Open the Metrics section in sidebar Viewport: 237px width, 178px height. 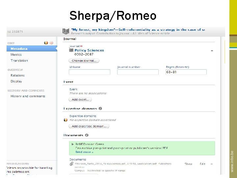[16, 54]
